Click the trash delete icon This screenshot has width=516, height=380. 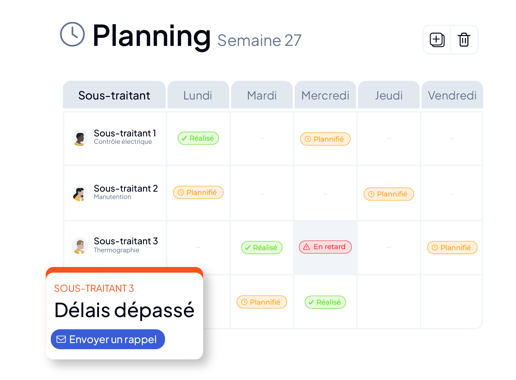click(x=464, y=40)
